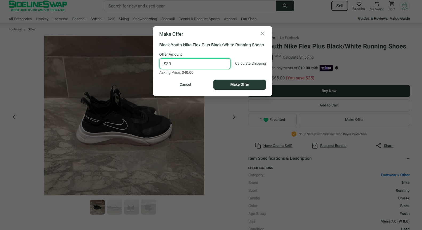Open Request Bundle link
The height and width of the screenshot is (230, 422).
click(x=333, y=146)
